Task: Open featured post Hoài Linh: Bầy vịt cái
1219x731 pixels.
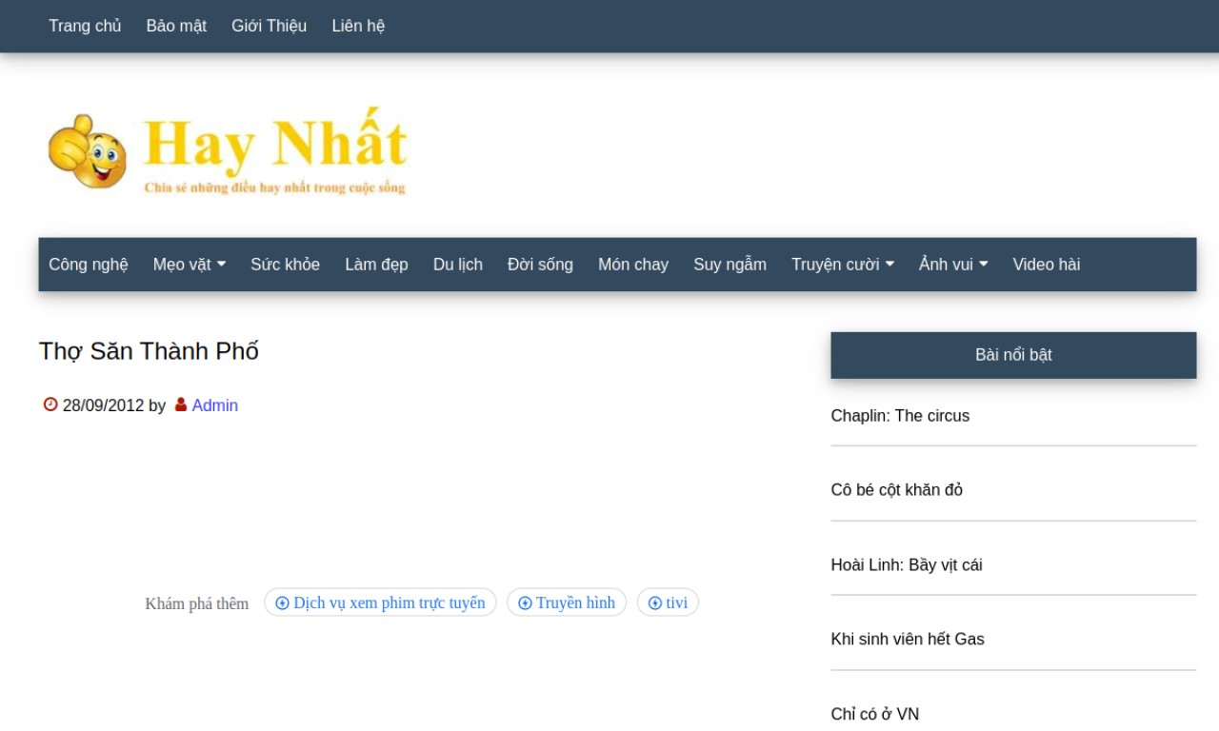Action: 906,565
